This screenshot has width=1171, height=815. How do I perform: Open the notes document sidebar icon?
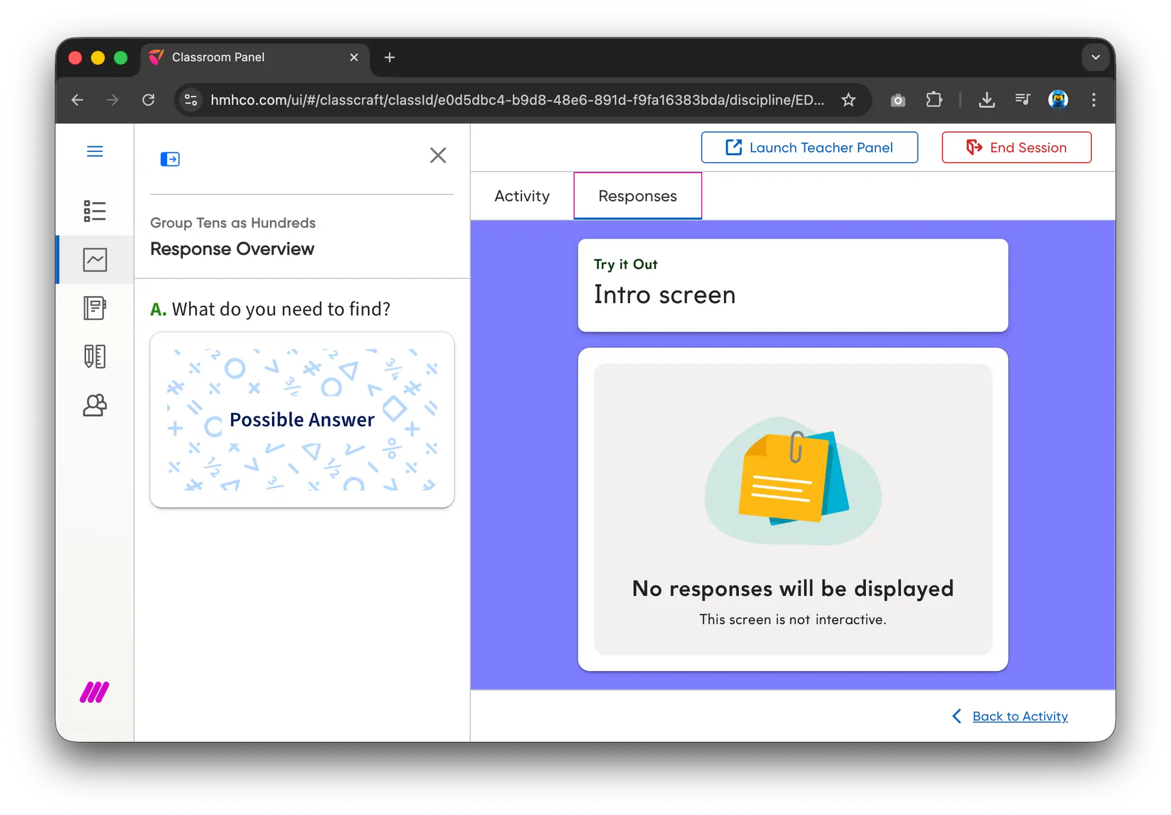(95, 308)
